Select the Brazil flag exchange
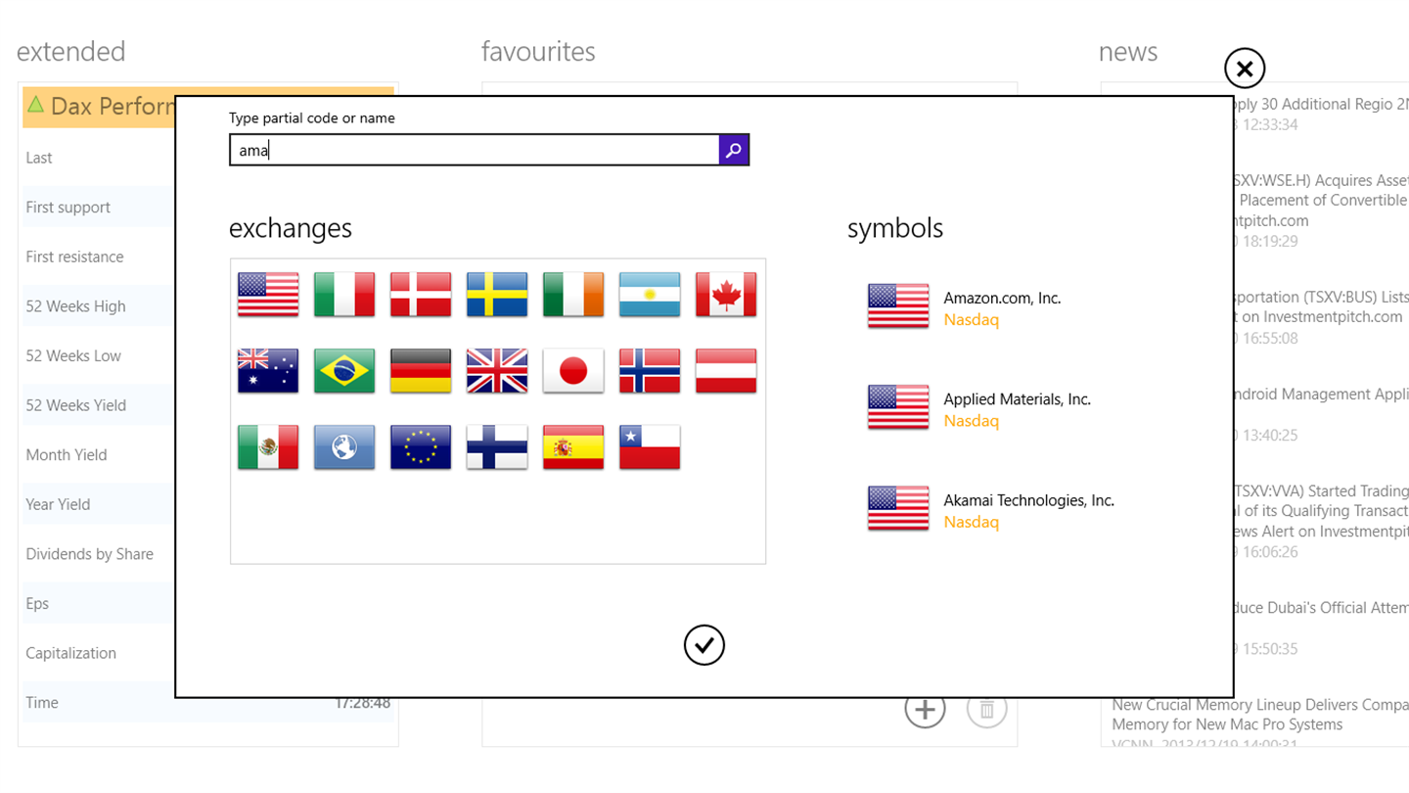Screen dimensions: 1409x793 coord(344,370)
